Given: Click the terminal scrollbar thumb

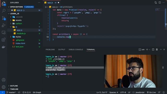Looking at the screenshot, I should click(x=163, y=67).
